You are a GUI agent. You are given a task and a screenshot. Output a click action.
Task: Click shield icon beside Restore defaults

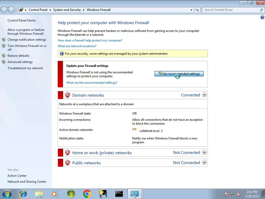(x=4, y=56)
